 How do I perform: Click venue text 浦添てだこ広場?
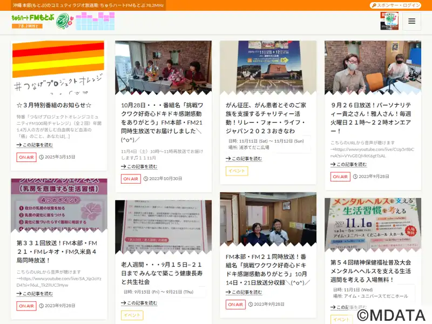pyautogui.click(x=254, y=147)
